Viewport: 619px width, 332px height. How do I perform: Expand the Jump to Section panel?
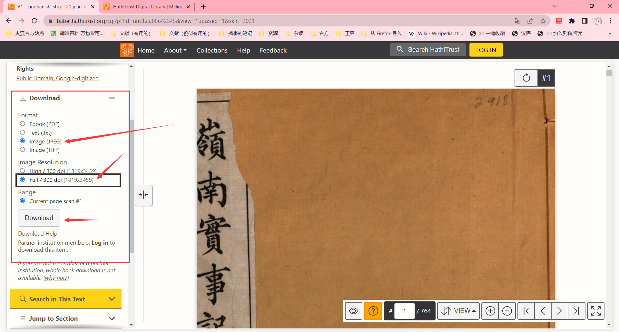pos(66,318)
